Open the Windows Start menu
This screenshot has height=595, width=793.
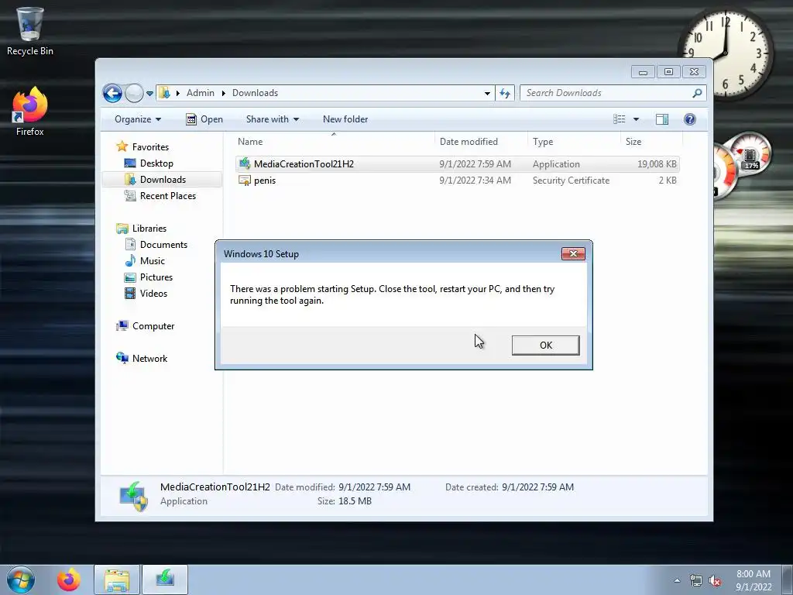[21, 580]
